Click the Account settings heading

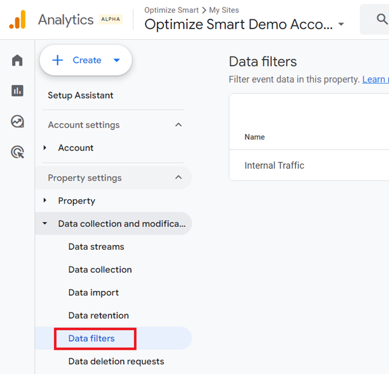[84, 125]
